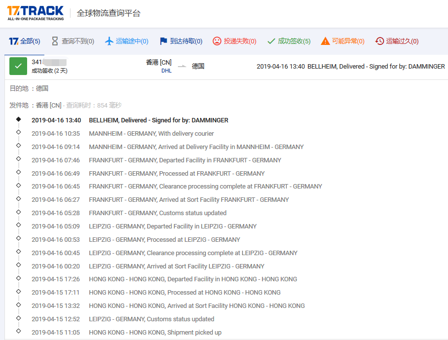
Task: Click the green checkmark 成功签收 filter icon
Action: pos(271,41)
